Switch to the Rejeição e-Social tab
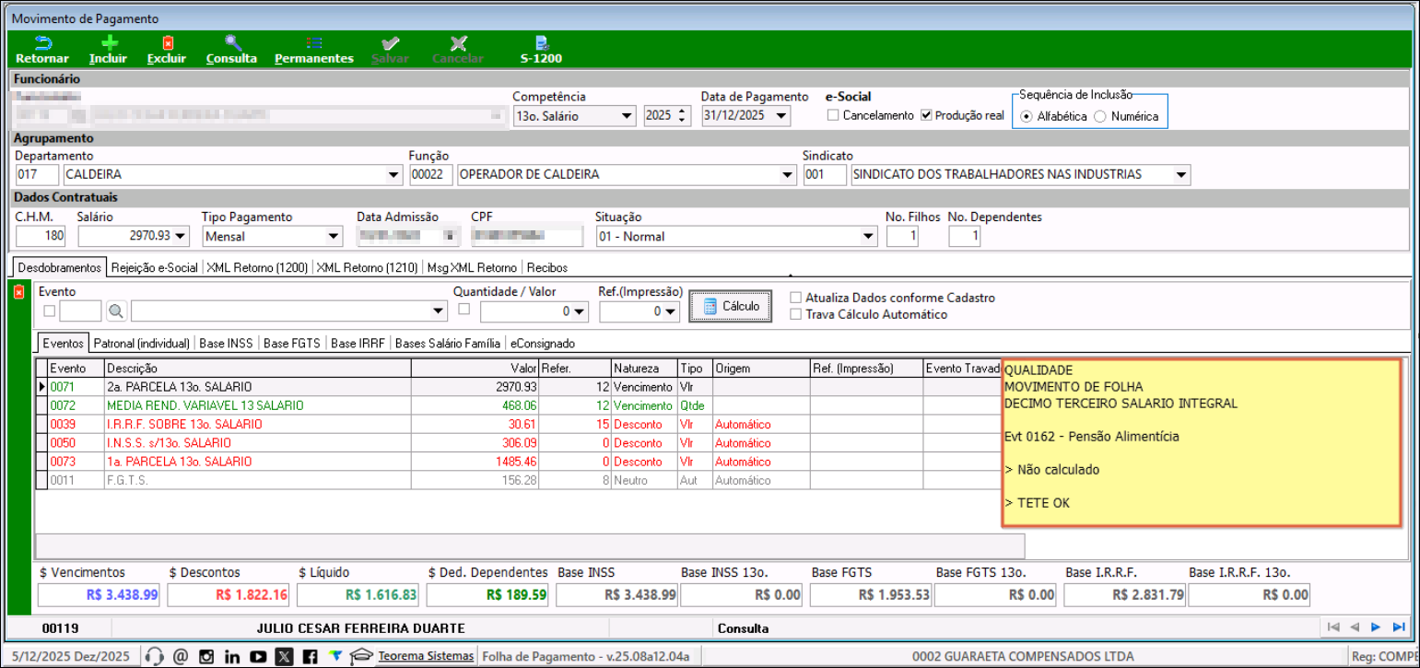1420x668 pixels. (x=154, y=268)
